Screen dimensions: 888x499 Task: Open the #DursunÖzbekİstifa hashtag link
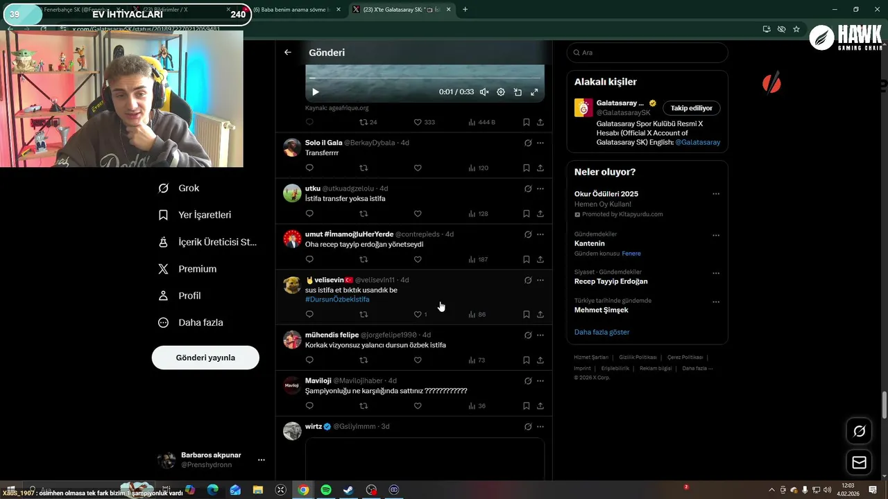pyautogui.click(x=337, y=299)
